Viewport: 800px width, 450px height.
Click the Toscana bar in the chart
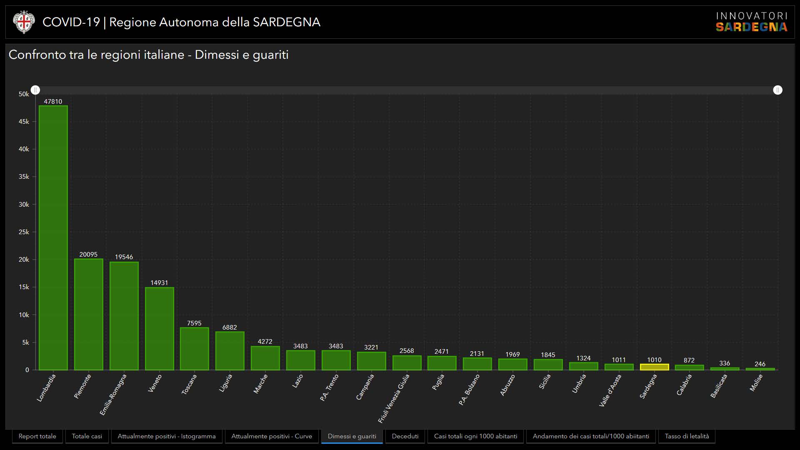pyautogui.click(x=195, y=349)
